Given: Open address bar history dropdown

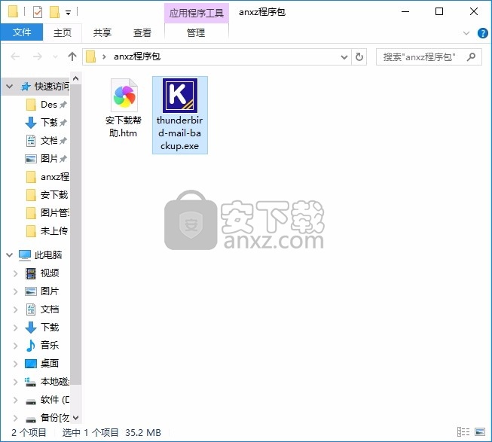Looking at the screenshot, I should [x=344, y=57].
